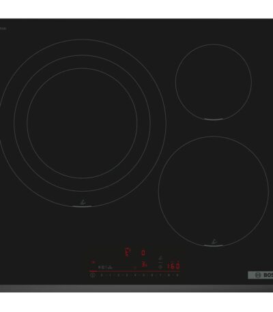Set power slider to level 5
The height and width of the screenshot is (312, 273).
(x=144, y=275)
